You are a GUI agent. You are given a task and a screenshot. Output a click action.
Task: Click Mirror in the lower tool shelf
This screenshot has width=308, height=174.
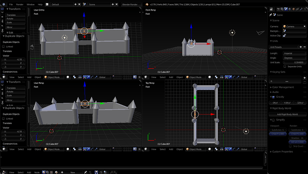point(15,100)
